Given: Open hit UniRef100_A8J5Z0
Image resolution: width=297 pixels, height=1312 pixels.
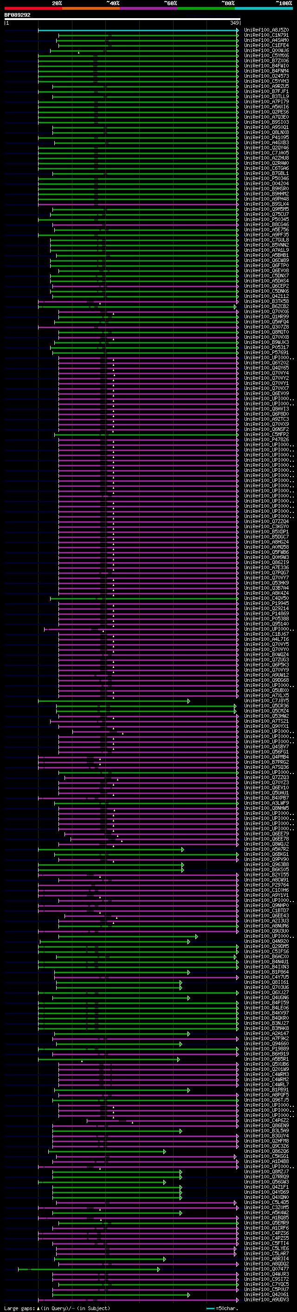Looking at the screenshot, I should click(266, 30).
